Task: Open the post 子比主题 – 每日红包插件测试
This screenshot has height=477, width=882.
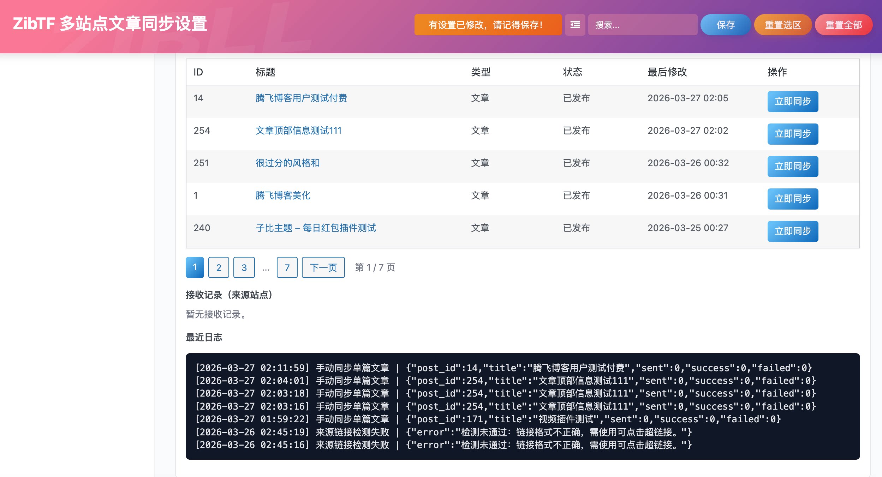Action: 315,228
